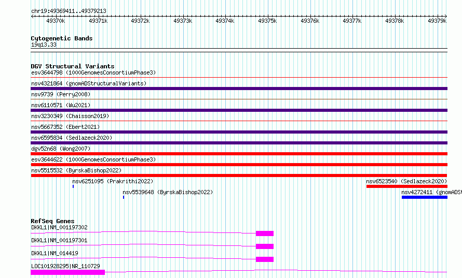Click the 19q13.33 cytogenetic band label
The width and height of the screenshot is (462, 278).
point(44,45)
